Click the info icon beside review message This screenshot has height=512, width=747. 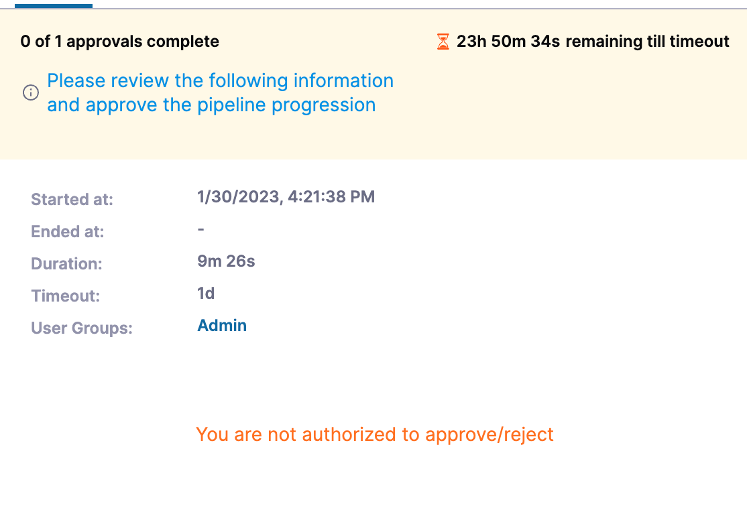tap(31, 93)
